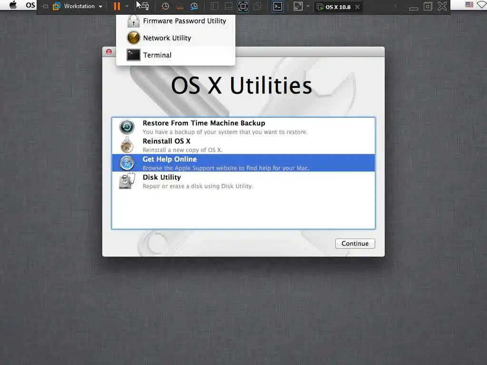Click the Disk Utility stethoscope icon
Viewport: 487px width, 365px height.
click(x=127, y=181)
